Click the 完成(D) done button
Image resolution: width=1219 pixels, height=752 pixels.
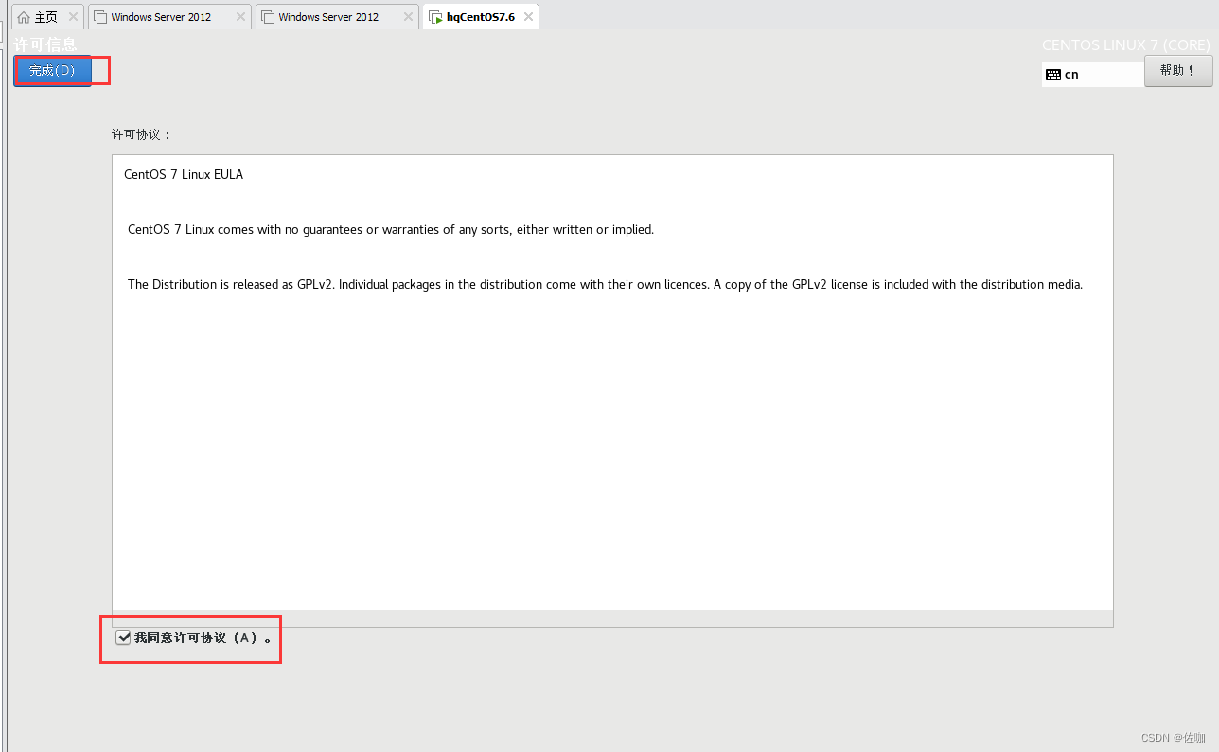pos(52,71)
